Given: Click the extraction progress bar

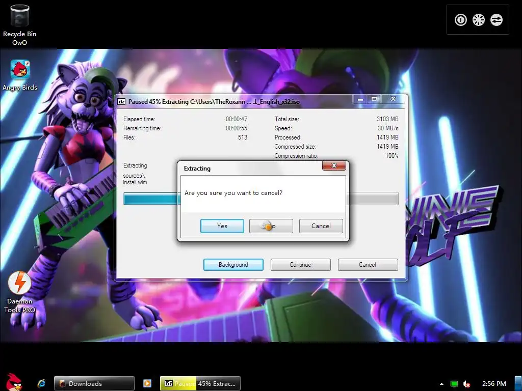Looking at the screenshot, I should point(260,199).
